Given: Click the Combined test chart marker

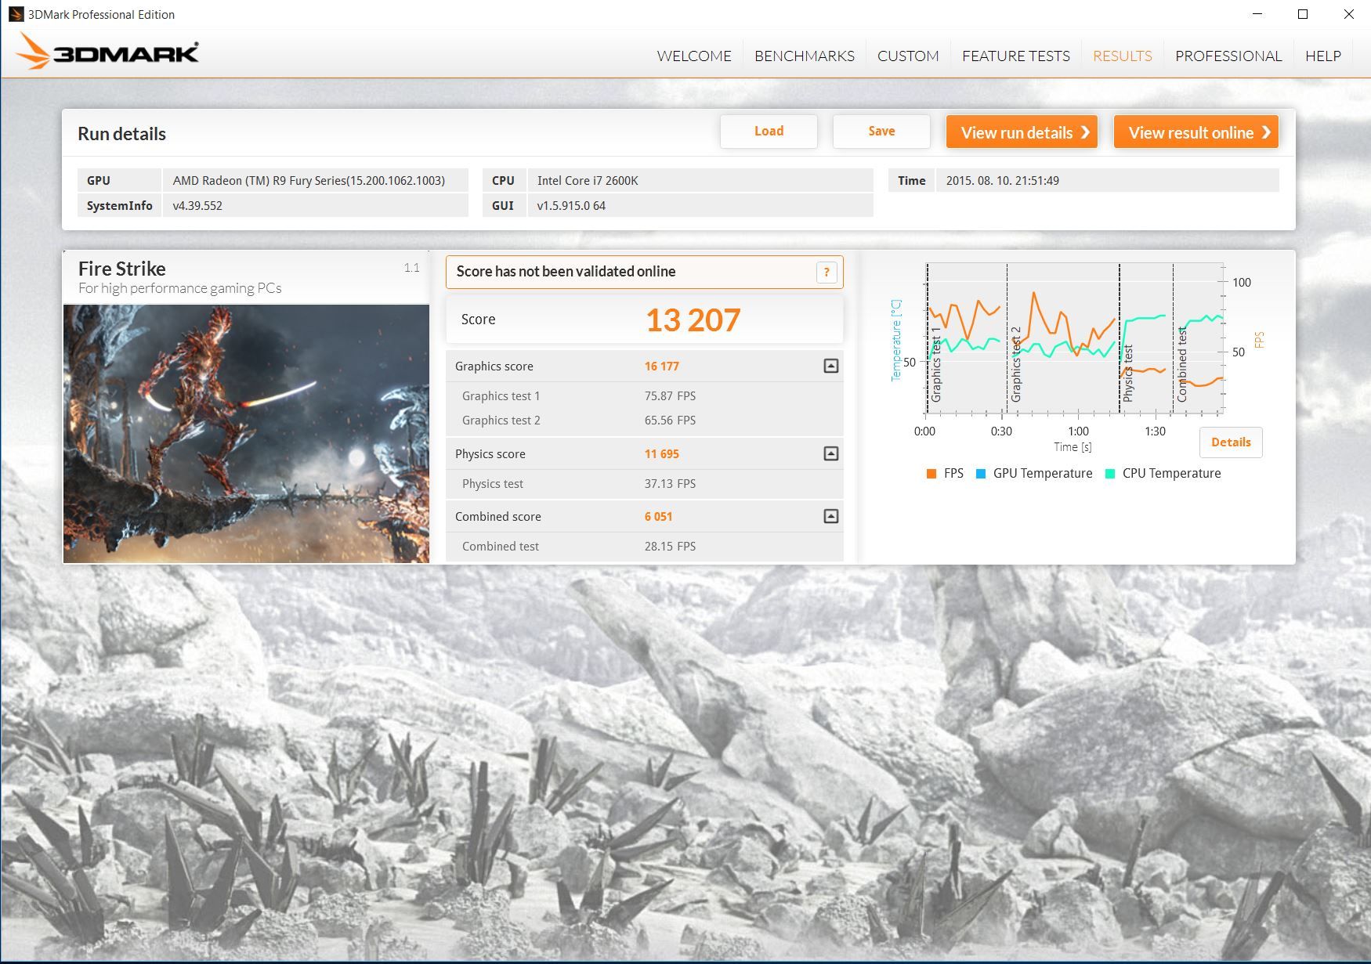Looking at the screenshot, I should pos(1181,365).
